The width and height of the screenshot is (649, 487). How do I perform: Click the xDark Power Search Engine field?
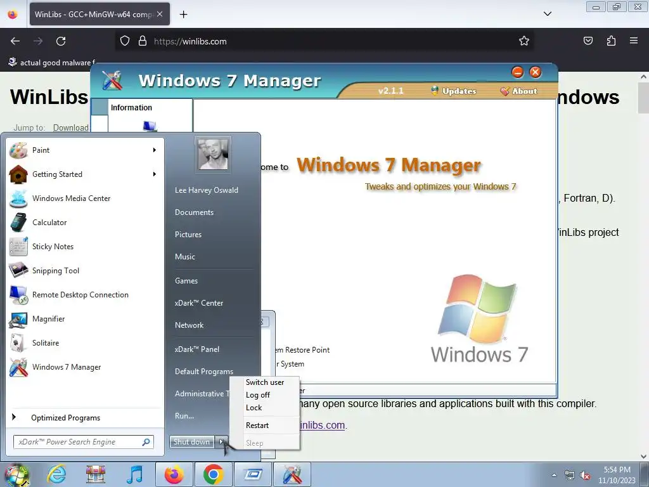tap(84, 442)
